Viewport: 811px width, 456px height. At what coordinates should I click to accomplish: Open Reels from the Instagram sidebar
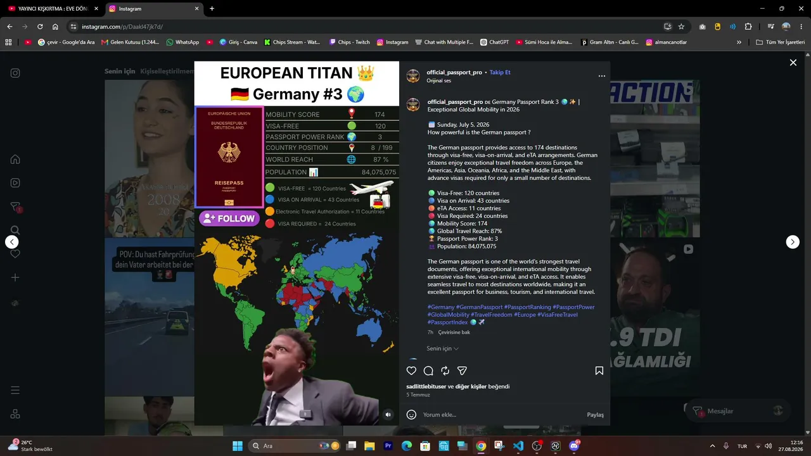(x=15, y=183)
